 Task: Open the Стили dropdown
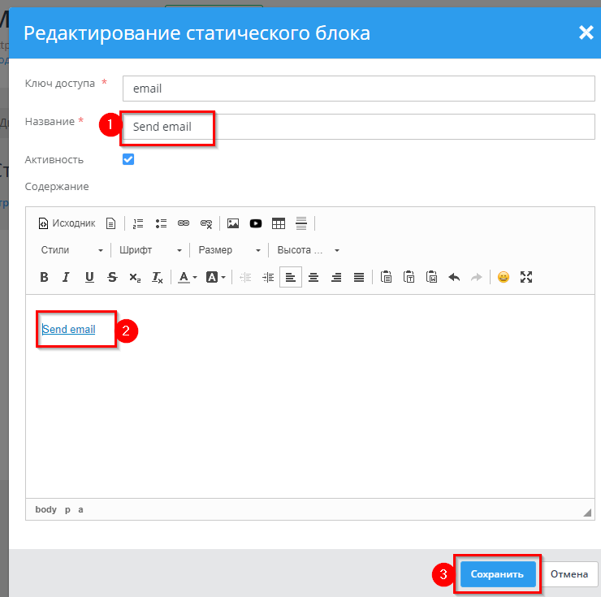click(71, 250)
